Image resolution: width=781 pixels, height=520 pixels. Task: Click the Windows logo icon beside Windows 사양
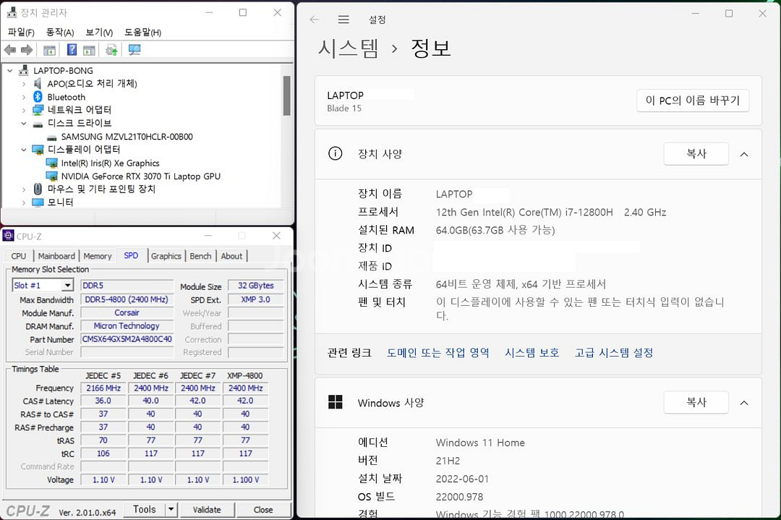[336, 402]
